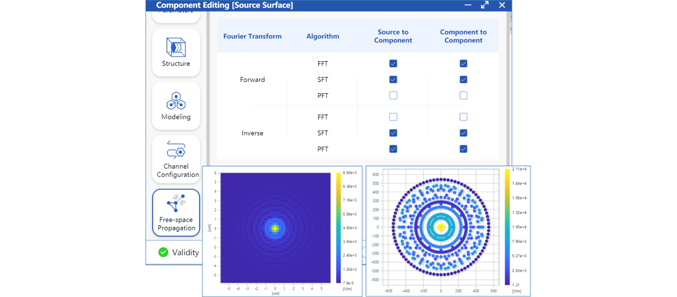677x297 pixels.
Task: Click the left plot's color scale bar
Action: [x=338, y=228]
